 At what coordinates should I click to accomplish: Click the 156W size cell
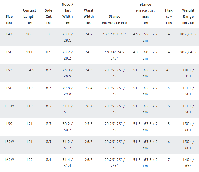pyautogui.click(x=9, y=106)
